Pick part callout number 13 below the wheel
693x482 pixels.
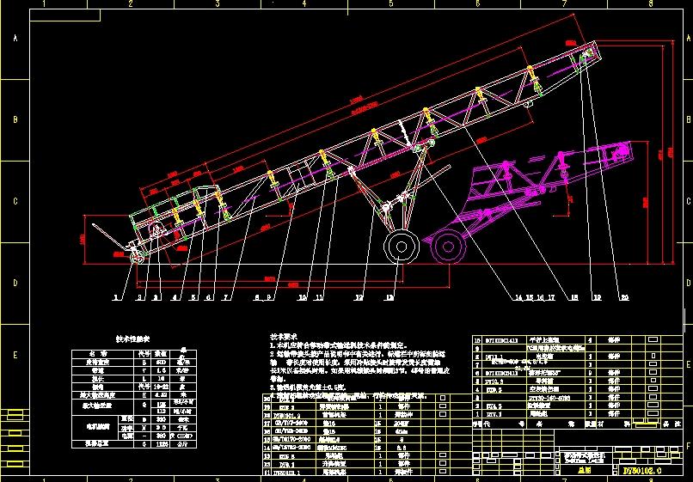pyautogui.click(x=389, y=298)
